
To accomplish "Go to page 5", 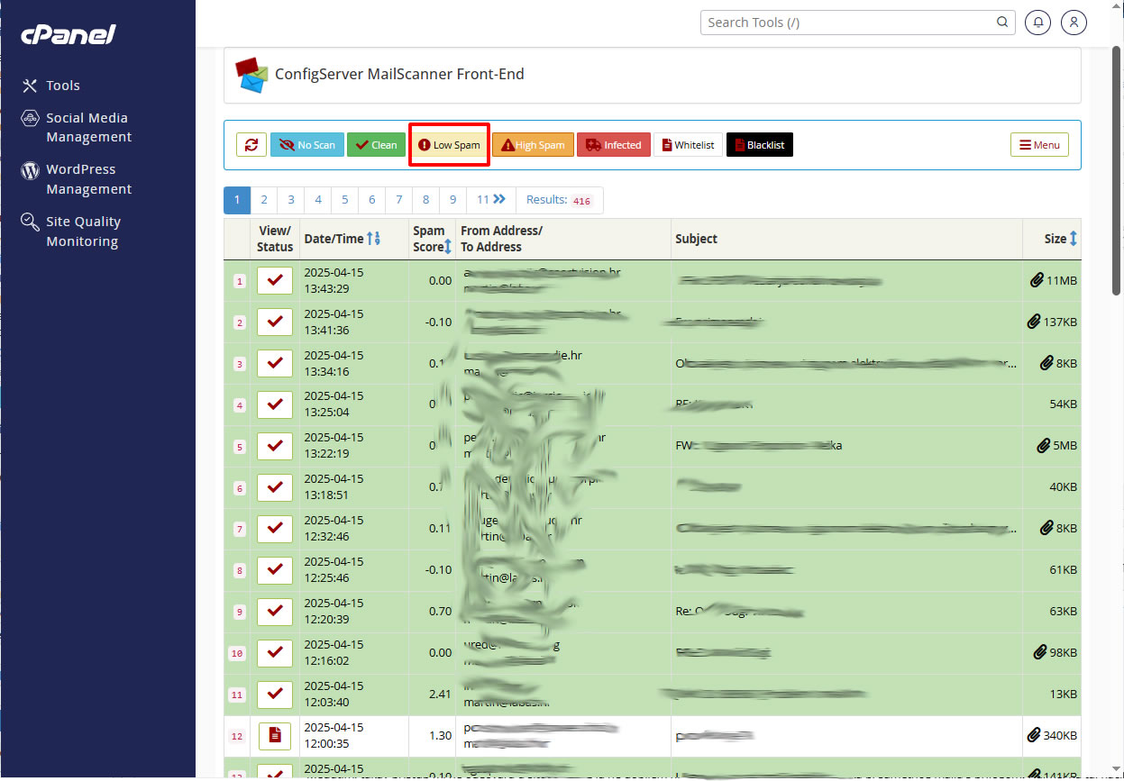I will point(345,200).
